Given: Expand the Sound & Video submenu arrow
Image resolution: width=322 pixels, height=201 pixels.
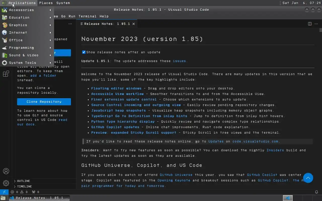Looking at the screenshot, I should pyautogui.click(x=50, y=55).
